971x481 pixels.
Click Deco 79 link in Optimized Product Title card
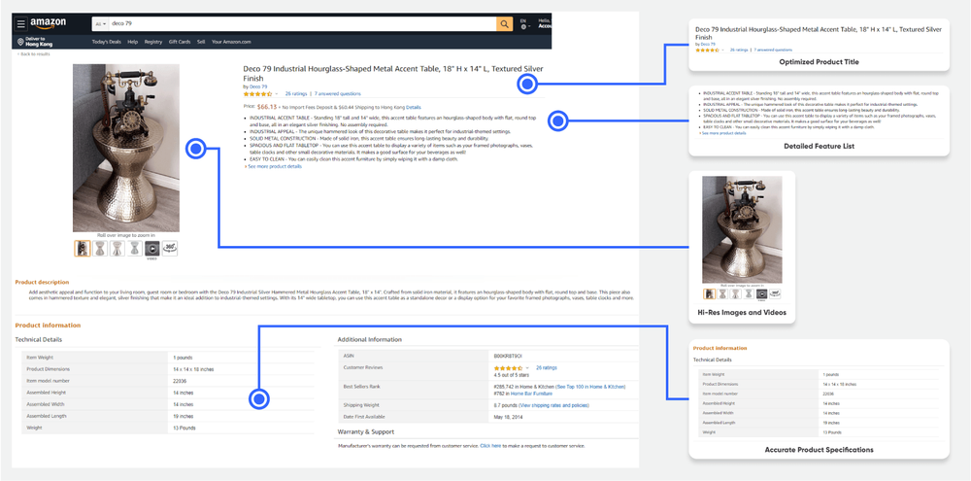[x=708, y=44]
